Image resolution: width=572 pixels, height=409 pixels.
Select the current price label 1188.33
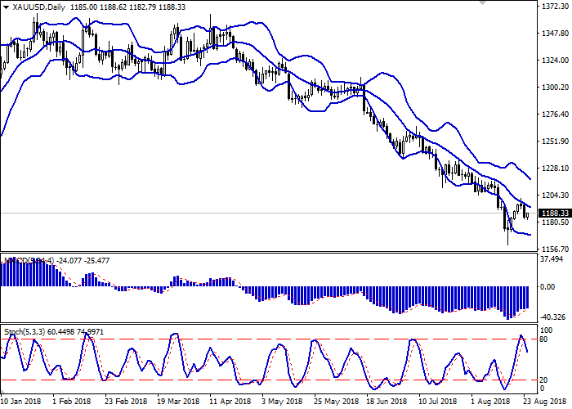coord(555,213)
